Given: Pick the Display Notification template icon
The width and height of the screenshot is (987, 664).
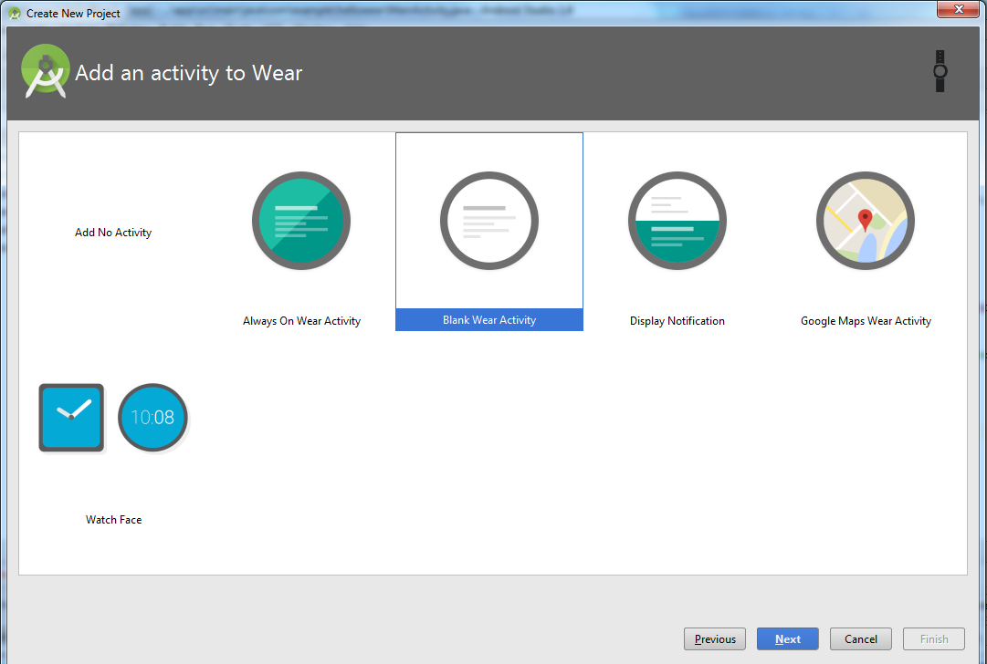Looking at the screenshot, I should click(x=677, y=221).
